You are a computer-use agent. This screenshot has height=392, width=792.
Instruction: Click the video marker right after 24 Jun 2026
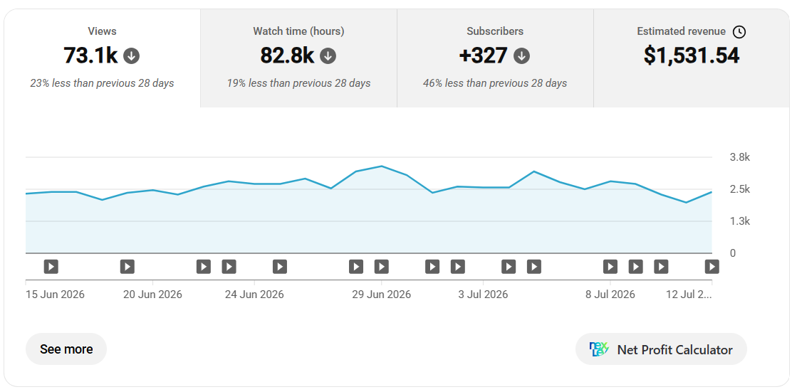280,266
